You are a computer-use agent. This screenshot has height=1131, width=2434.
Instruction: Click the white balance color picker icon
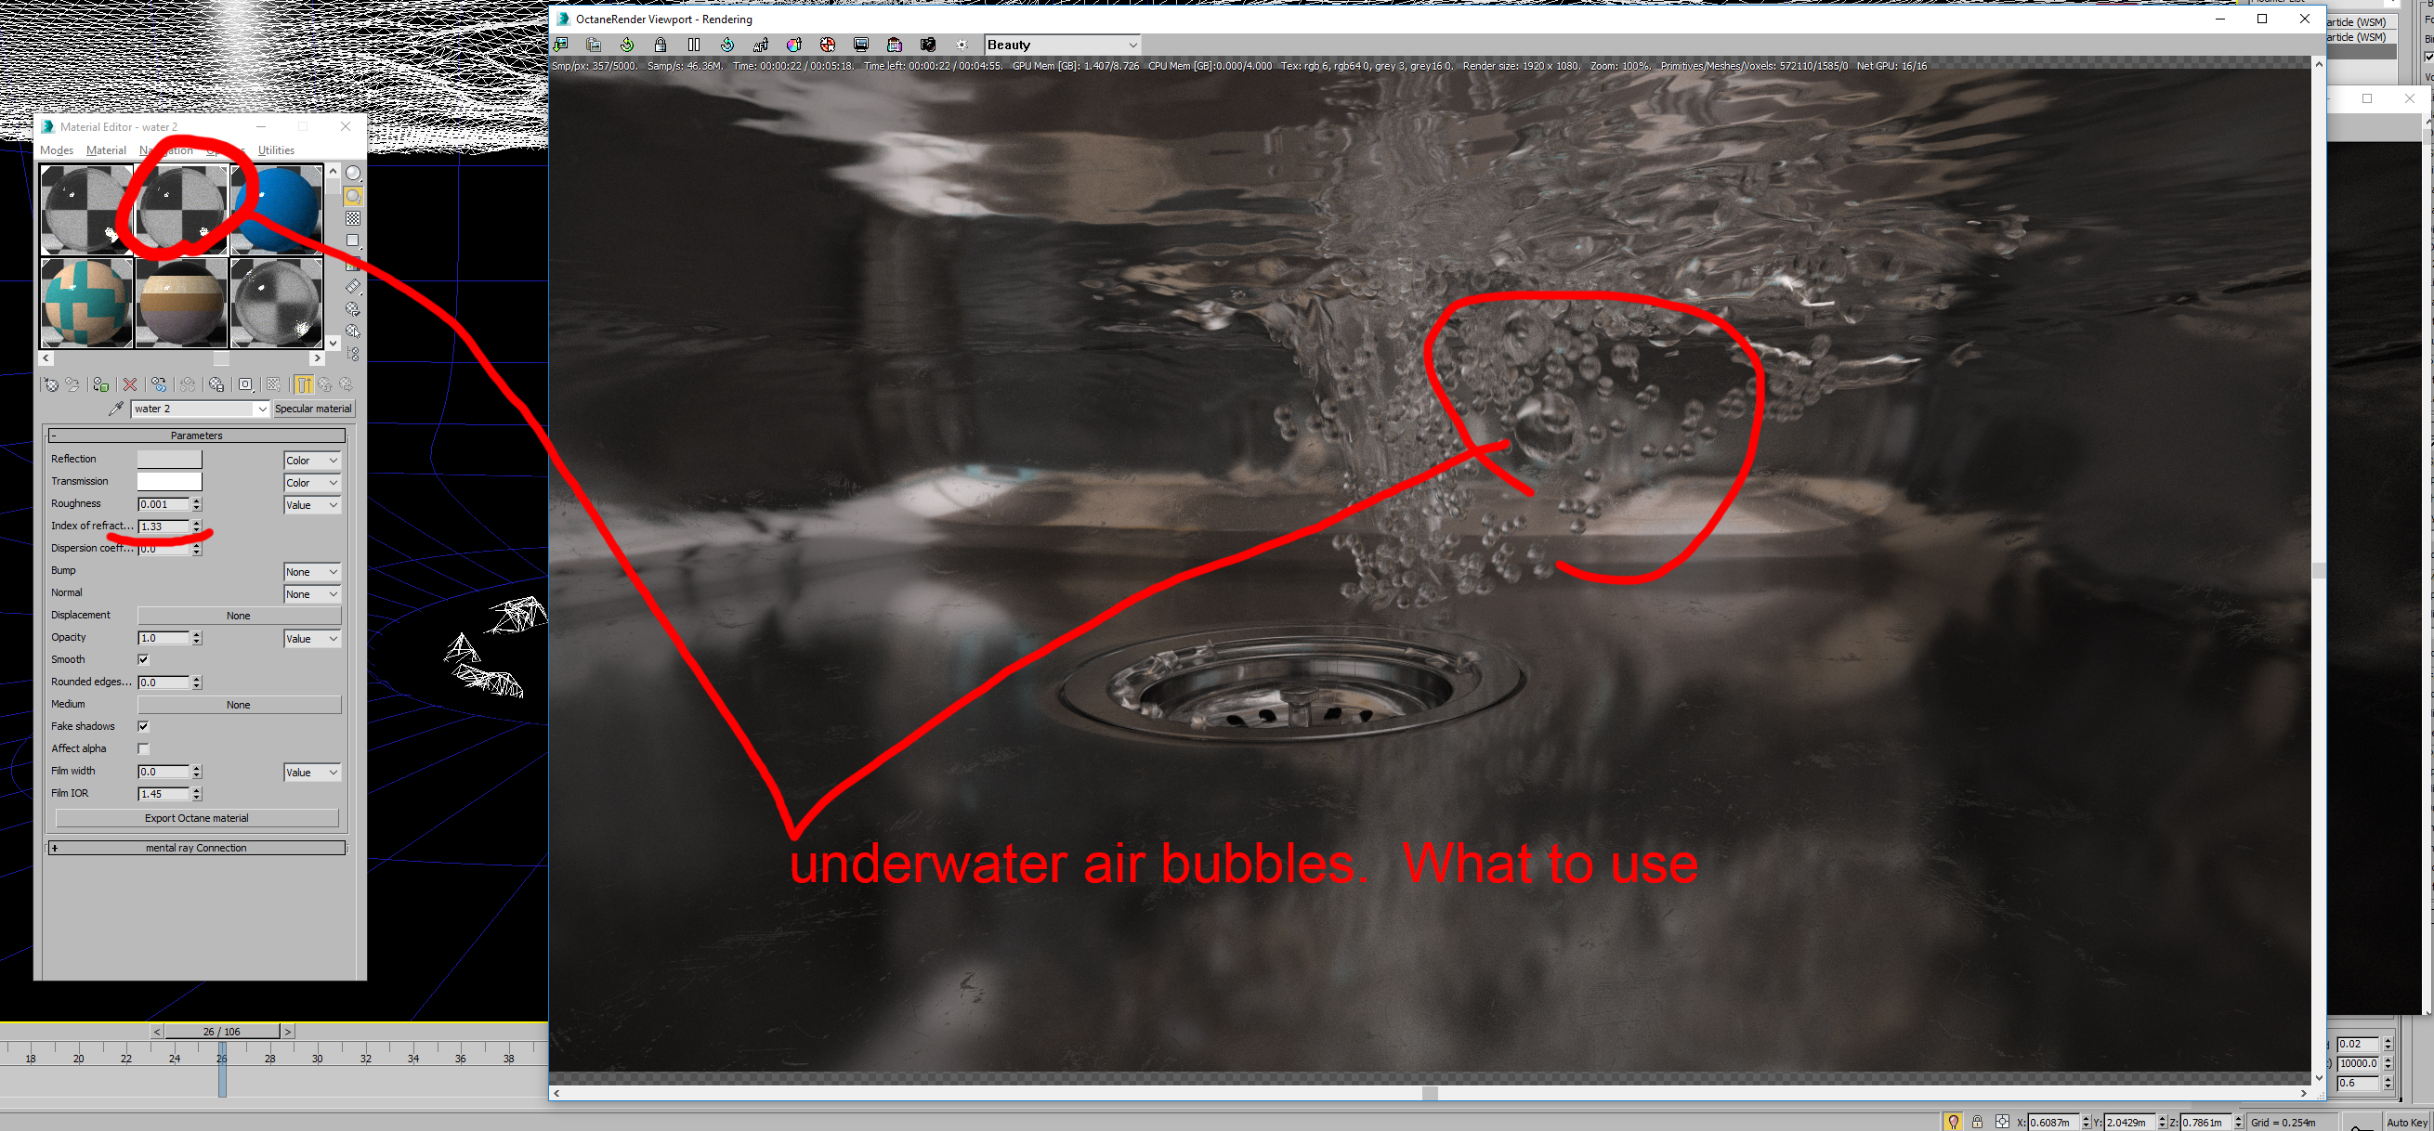pos(793,45)
